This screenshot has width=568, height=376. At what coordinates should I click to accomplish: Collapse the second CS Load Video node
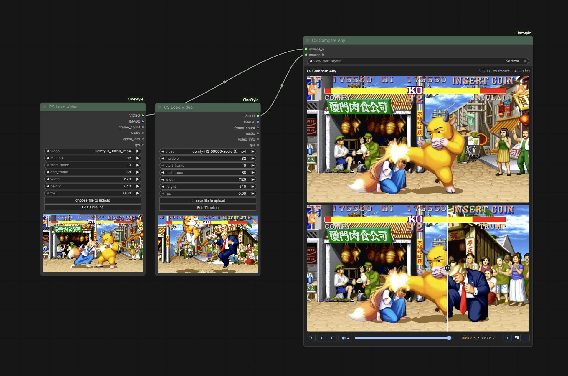tap(160, 107)
